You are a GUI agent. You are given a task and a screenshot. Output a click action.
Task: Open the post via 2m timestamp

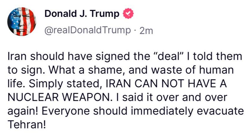pos(146,31)
